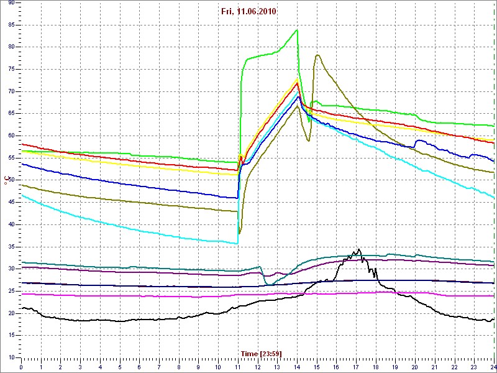The width and height of the screenshot is (497, 373).
Task: Click the '60' temperature axis label
Action: tap(11, 136)
